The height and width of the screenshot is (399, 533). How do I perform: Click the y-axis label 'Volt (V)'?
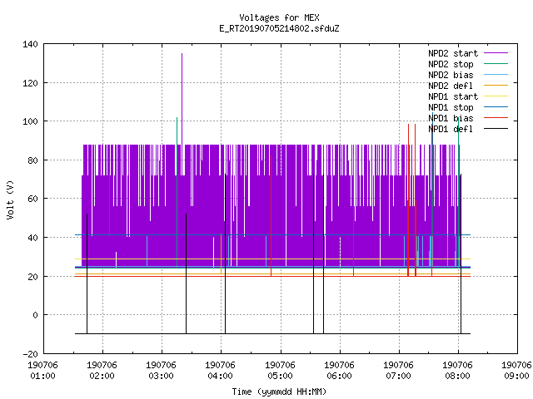tap(10, 199)
